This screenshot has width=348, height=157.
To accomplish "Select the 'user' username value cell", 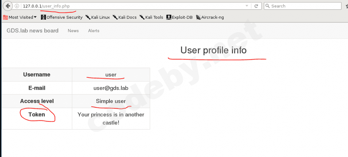I will [111, 75].
